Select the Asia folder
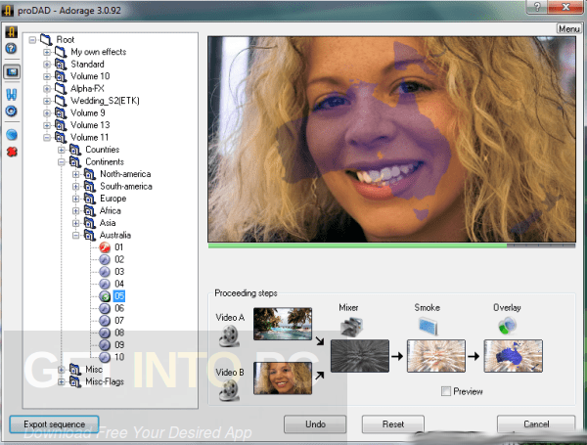 coord(108,223)
